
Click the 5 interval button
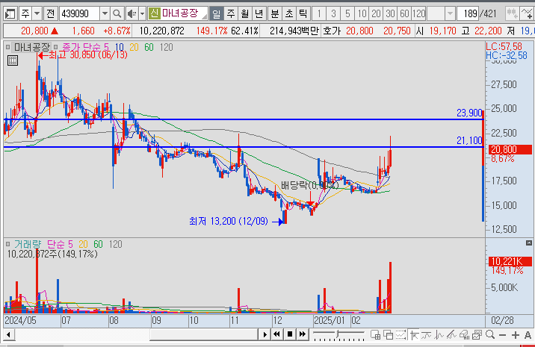[347, 13]
